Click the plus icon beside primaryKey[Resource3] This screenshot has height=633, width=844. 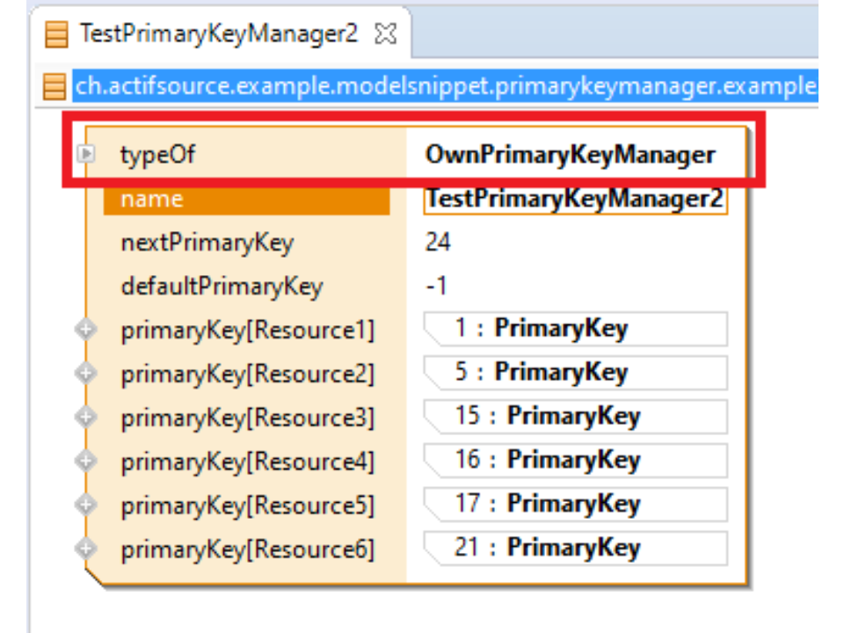tap(85, 417)
